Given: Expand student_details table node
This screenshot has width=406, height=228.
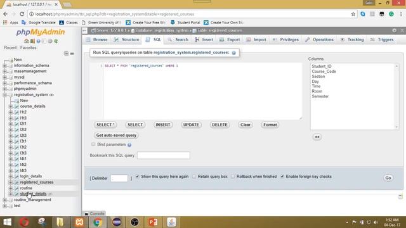Looking at the screenshot, I should (11, 194).
